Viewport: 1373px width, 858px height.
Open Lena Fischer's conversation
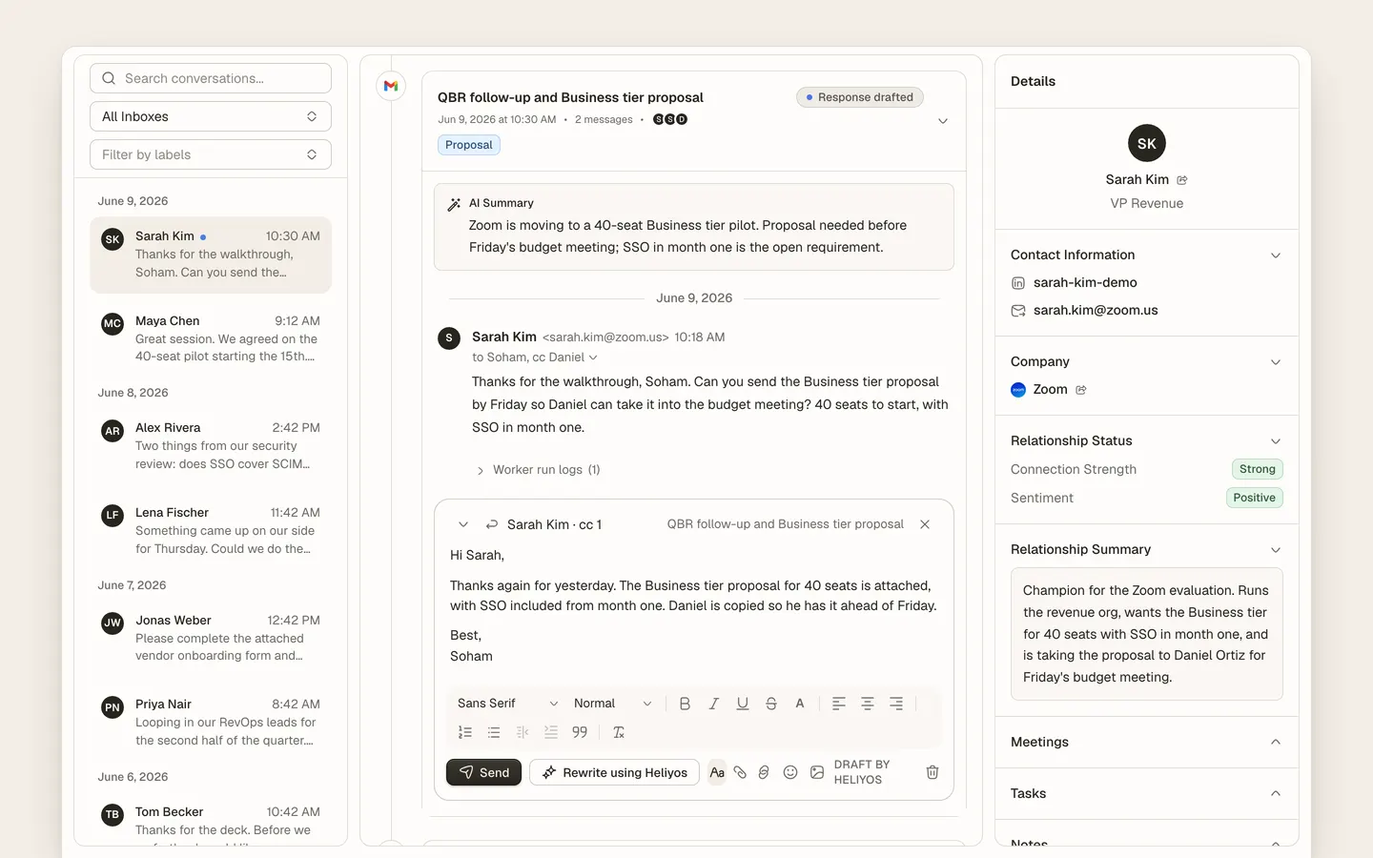click(211, 530)
